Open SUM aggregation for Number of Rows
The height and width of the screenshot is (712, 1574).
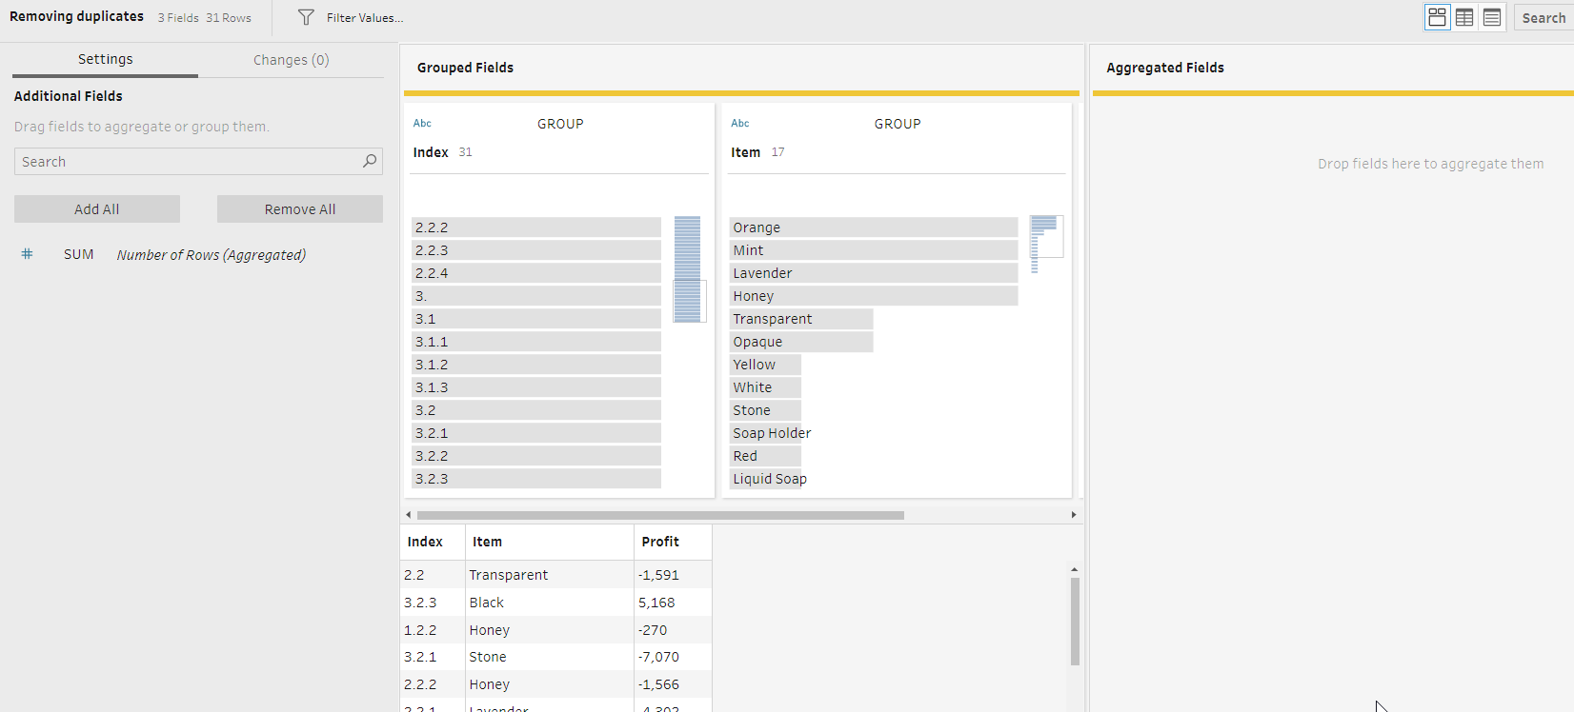pos(78,254)
